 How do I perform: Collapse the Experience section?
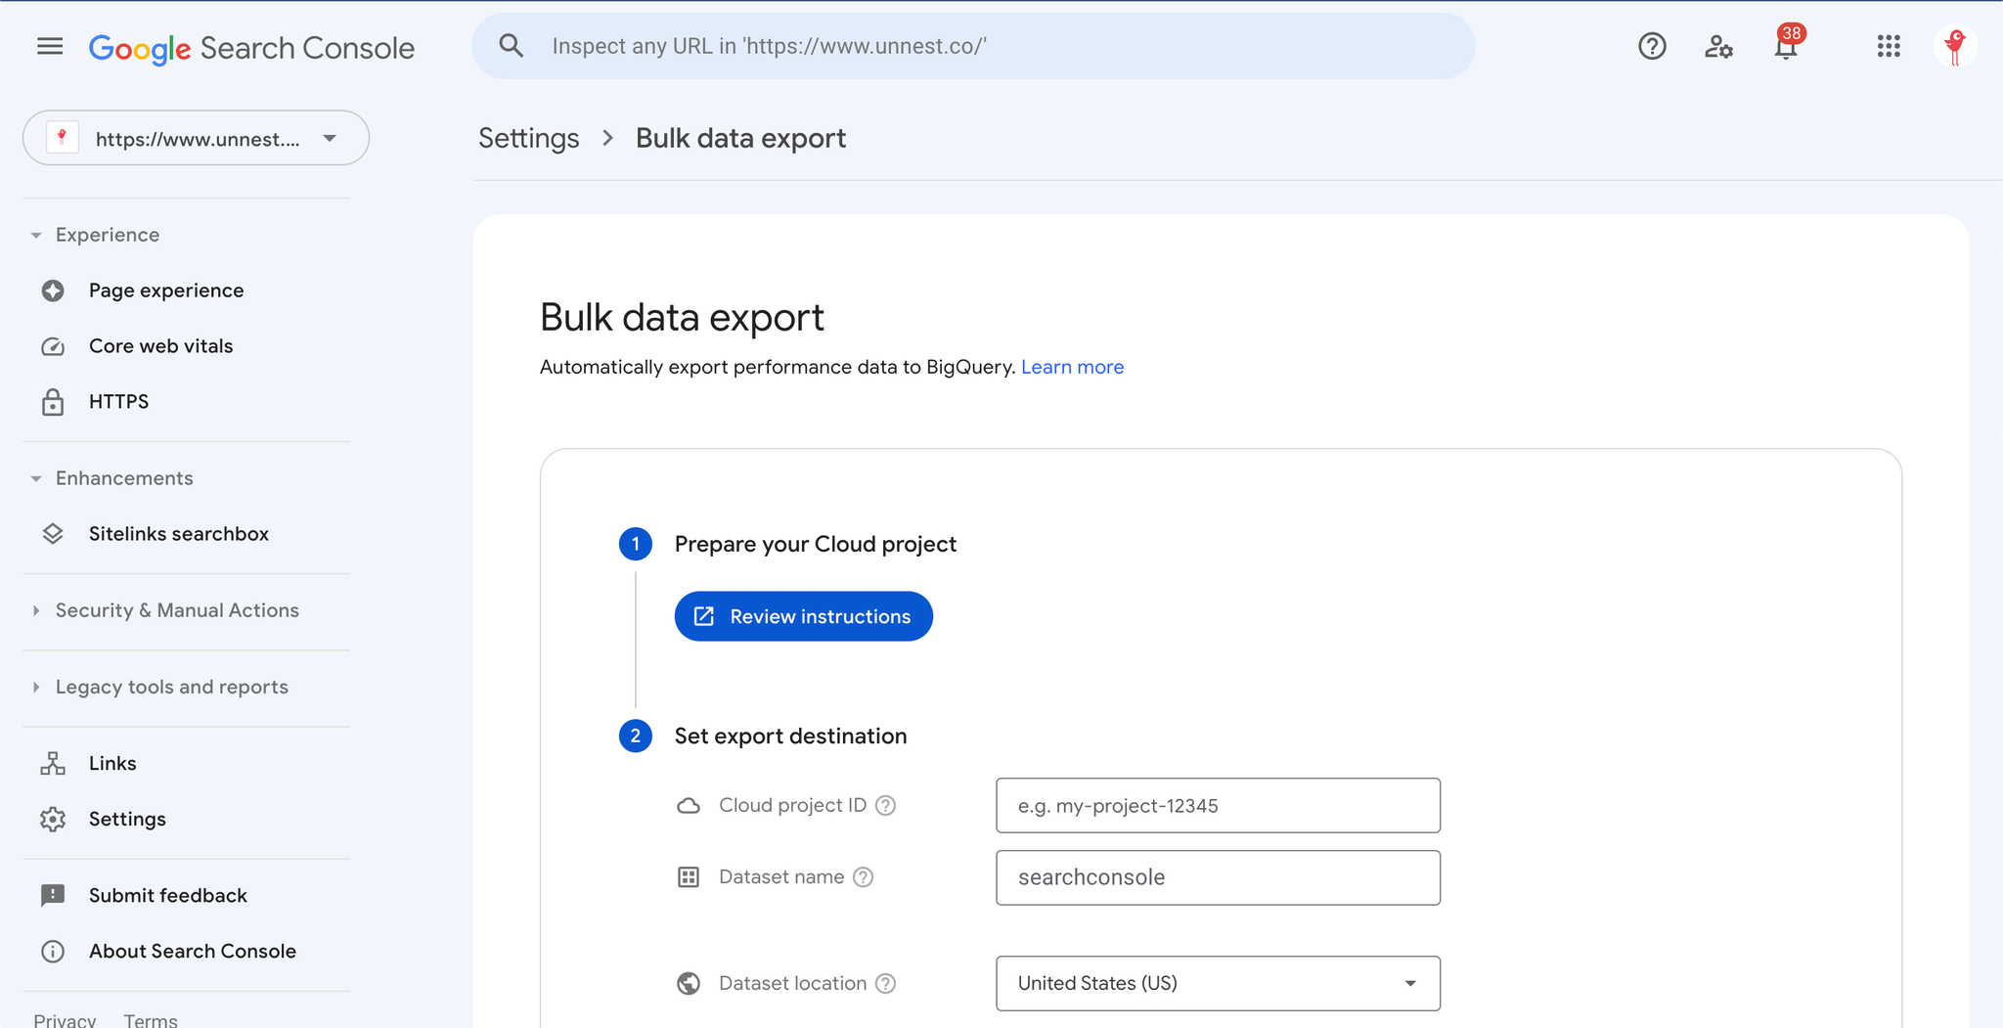[36, 236]
